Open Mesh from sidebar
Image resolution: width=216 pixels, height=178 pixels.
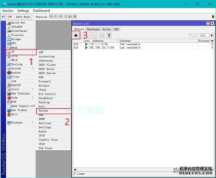(x=21, y=47)
